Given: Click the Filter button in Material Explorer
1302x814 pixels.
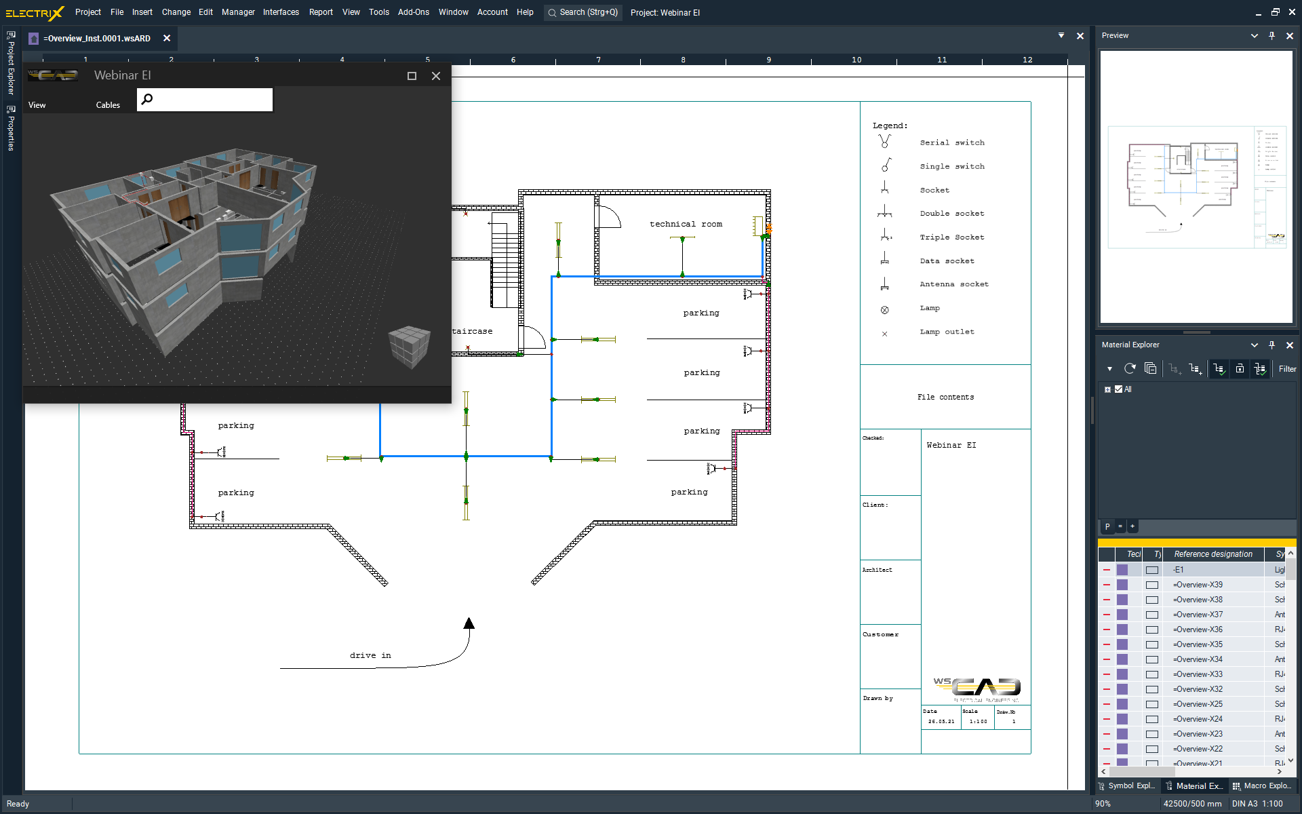Looking at the screenshot, I should 1286,369.
